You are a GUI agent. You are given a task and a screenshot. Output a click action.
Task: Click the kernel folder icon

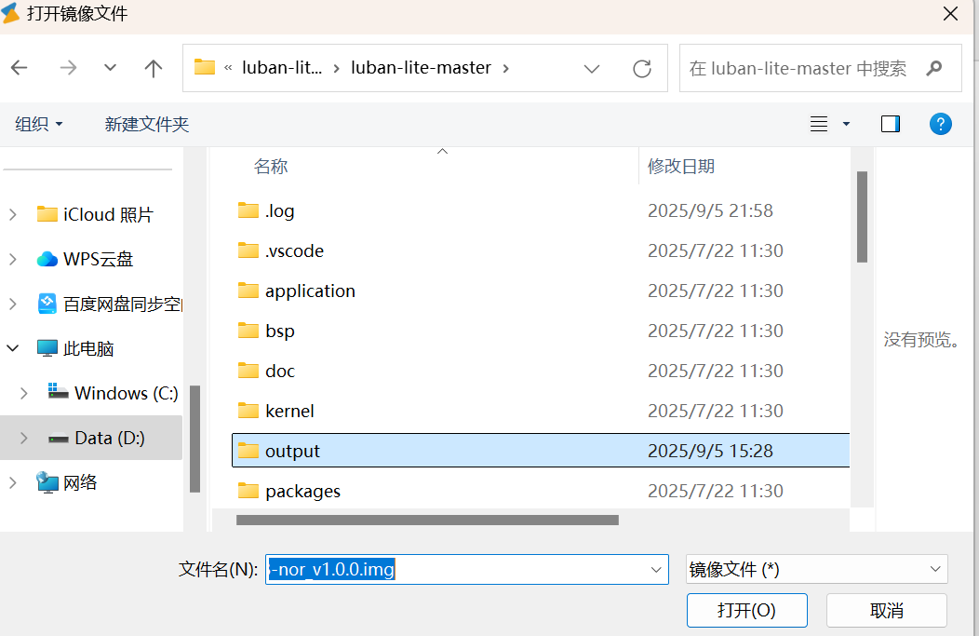tap(248, 411)
